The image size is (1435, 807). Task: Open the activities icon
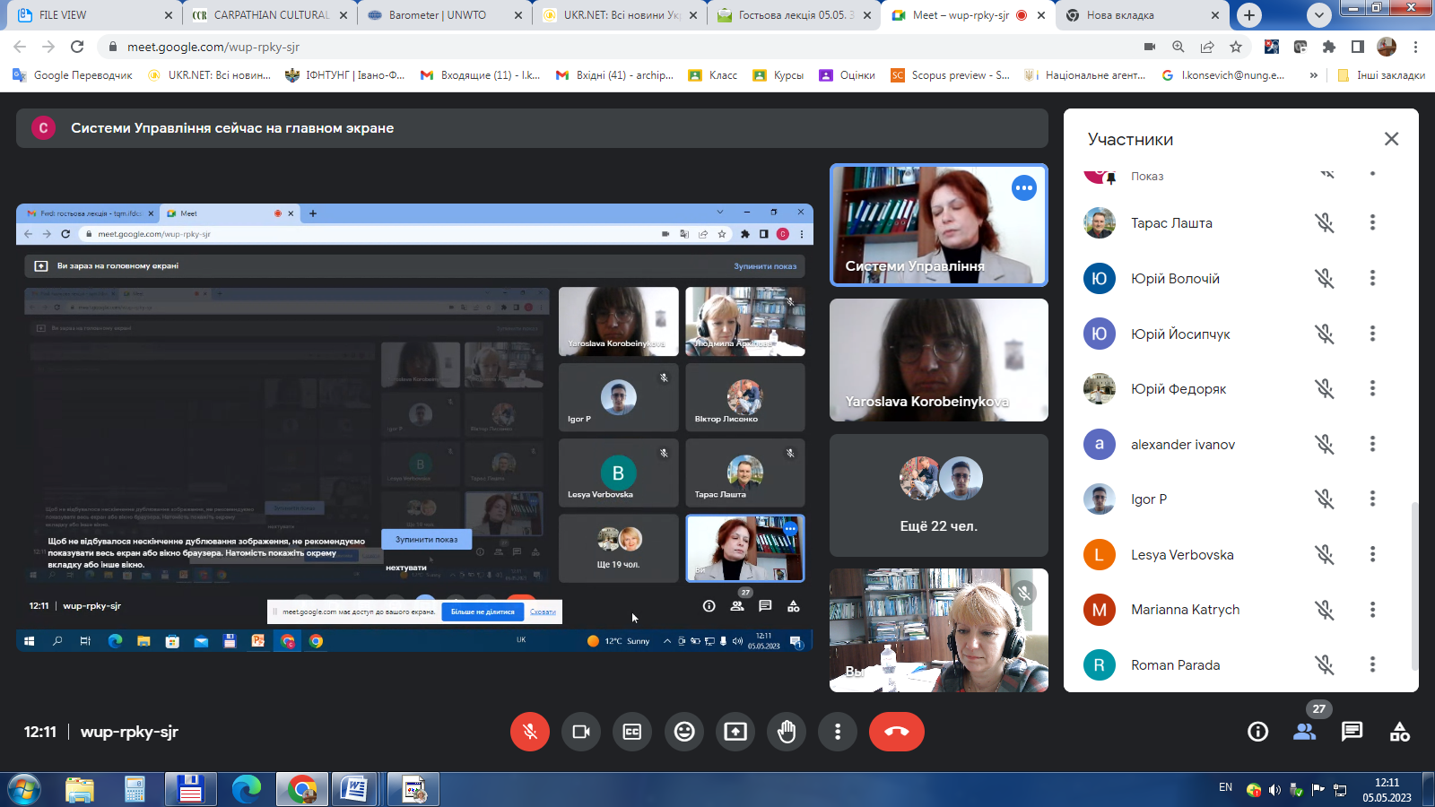[1399, 732]
